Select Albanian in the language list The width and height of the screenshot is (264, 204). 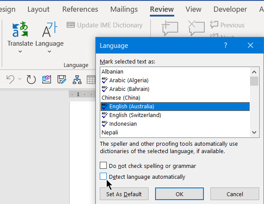pyautogui.click(x=175, y=72)
